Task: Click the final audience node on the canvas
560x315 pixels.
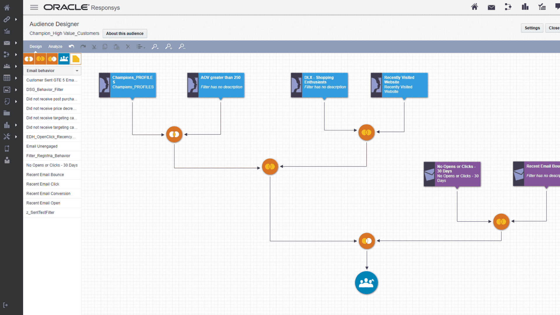Action: [366, 282]
